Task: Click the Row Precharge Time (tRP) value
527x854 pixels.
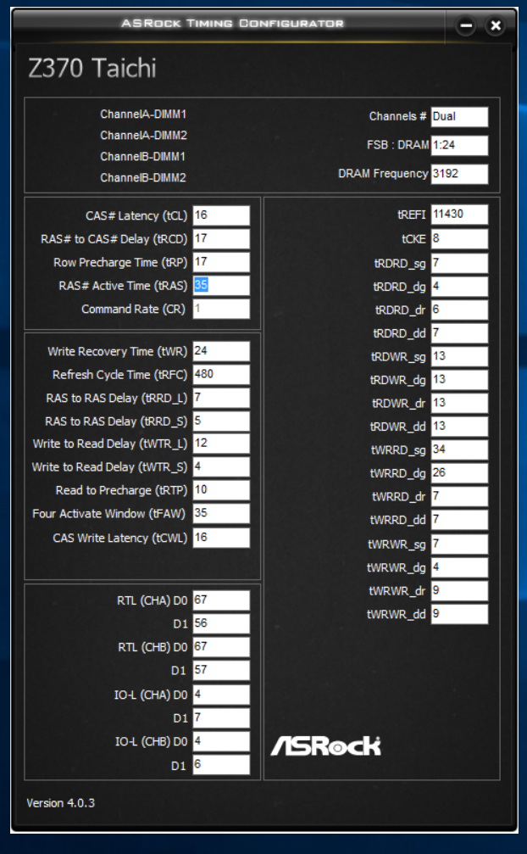Action: click(221, 262)
